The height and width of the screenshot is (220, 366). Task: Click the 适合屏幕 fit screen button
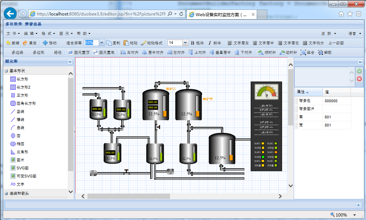[74, 43]
